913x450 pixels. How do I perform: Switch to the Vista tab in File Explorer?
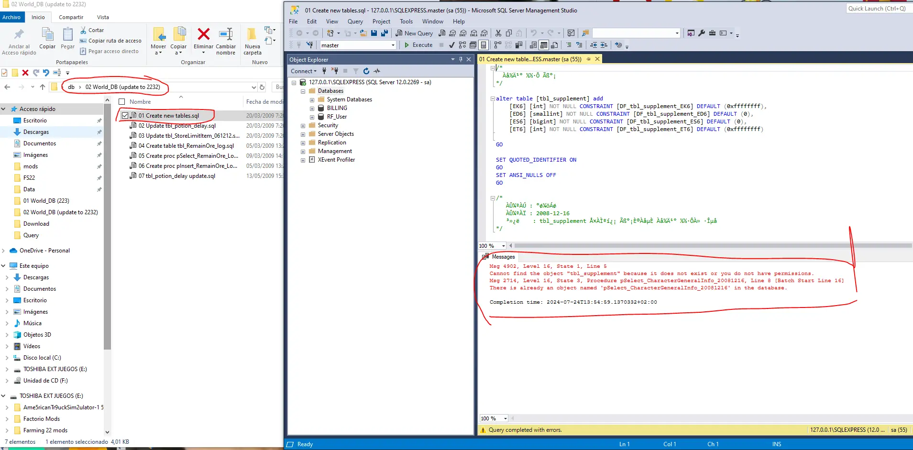103,17
